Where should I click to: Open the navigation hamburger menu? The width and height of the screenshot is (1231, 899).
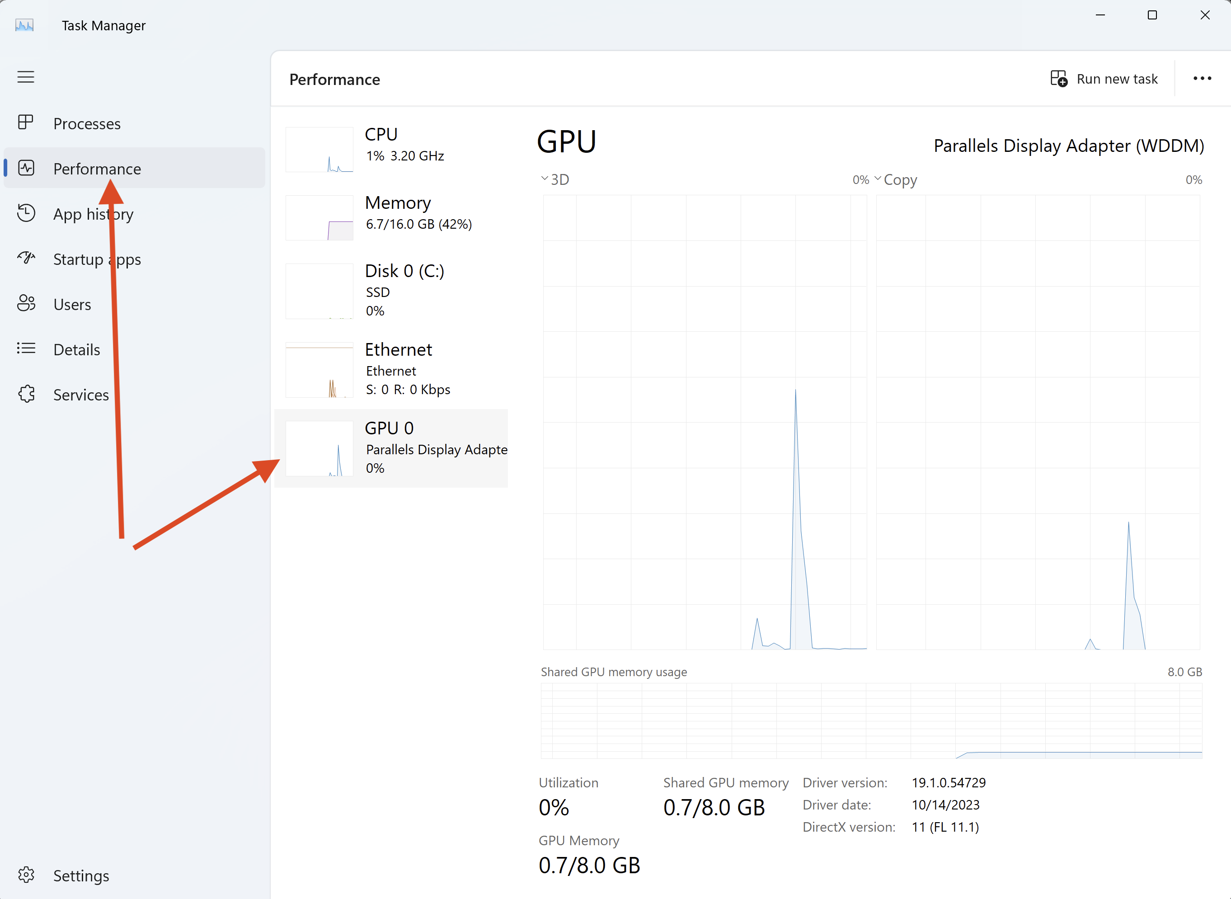pos(26,77)
